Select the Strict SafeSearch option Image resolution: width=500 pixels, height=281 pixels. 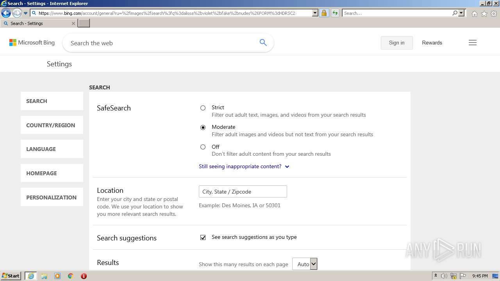(203, 108)
